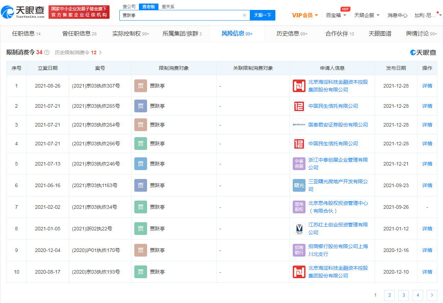Click 贾跃亭 name in row 1
Viewport: 443px width, 303px height.
(157, 86)
